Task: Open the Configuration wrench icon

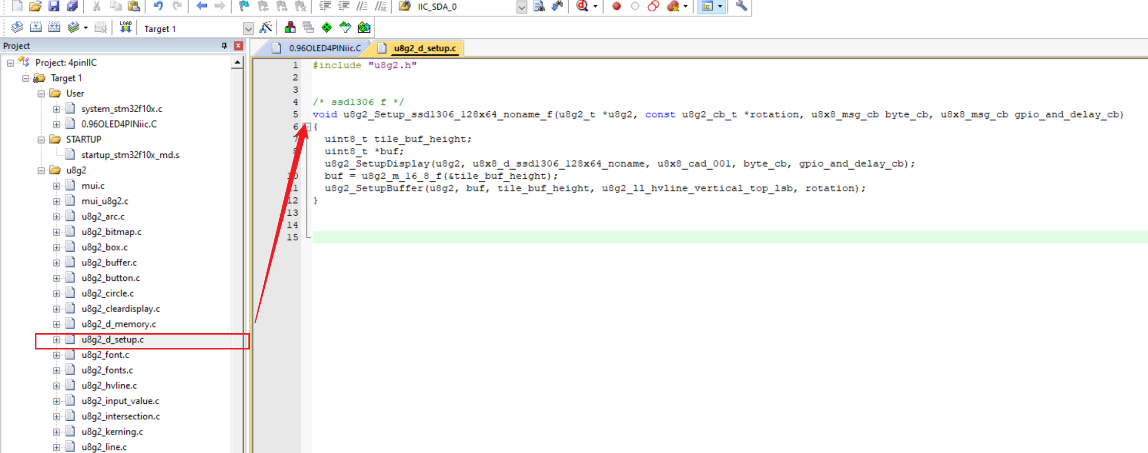Action: coord(741,6)
